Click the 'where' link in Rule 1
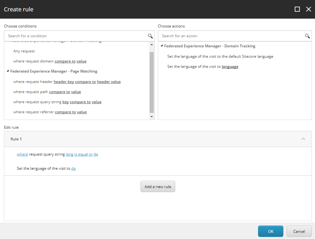The height and width of the screenshot is (239, 315). 22,154
